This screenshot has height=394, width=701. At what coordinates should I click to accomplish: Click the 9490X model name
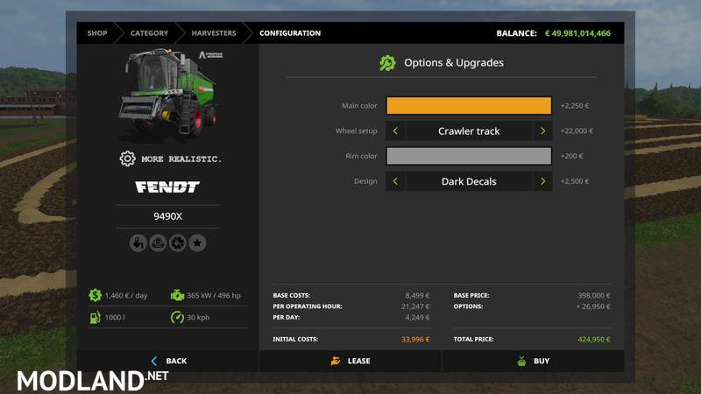click(x=167, y=216)
